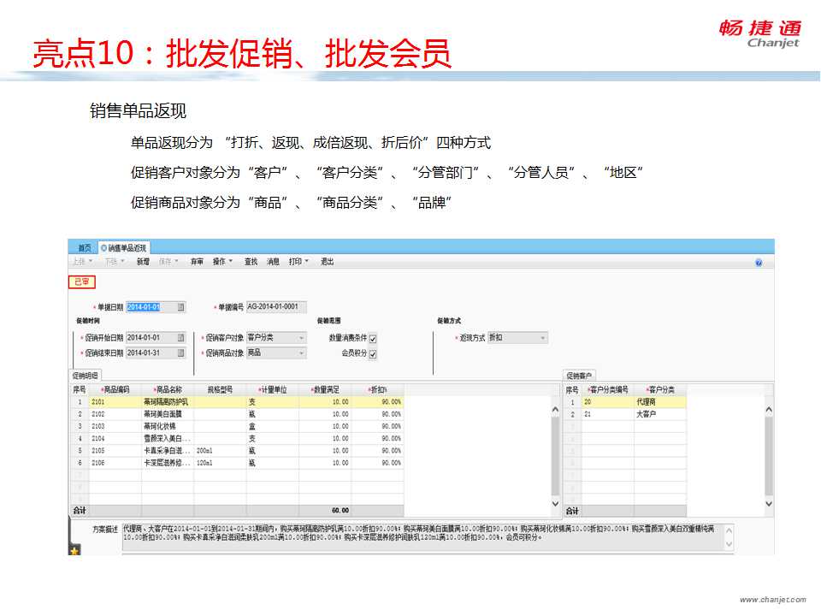Expand the 促销客户对象 dropdown
The height and width of the screenshot is (616, 821).
point(302,338)
